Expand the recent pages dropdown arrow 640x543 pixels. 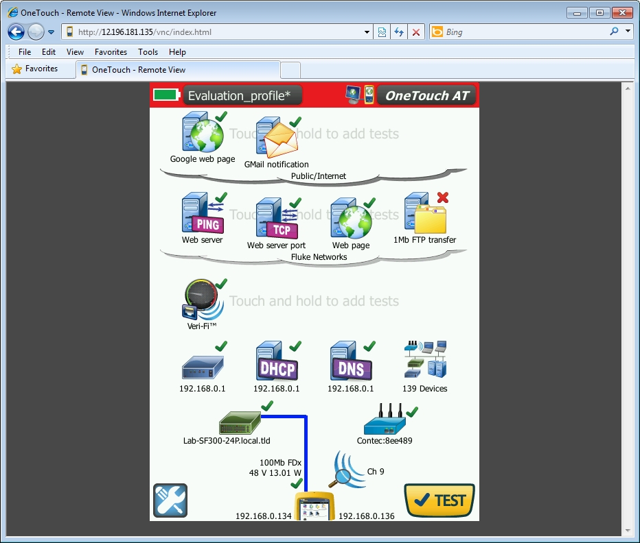pos(52,32)
